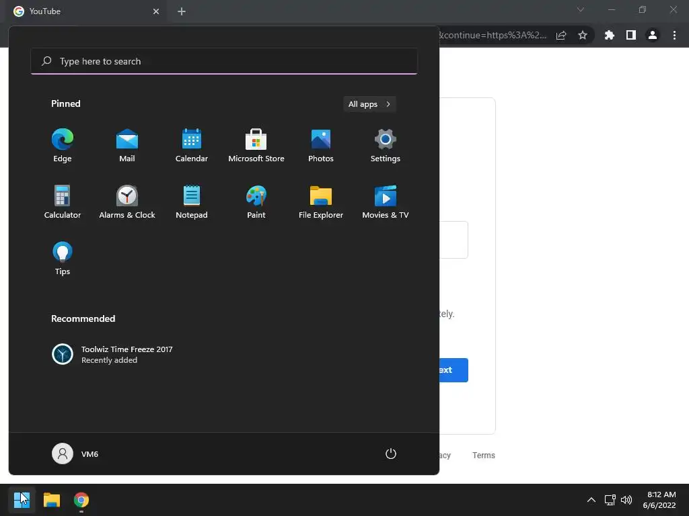The width and height of the screenshot is (689, 516).
Task: Open the Tips app
Action: (x=63, y=259)
